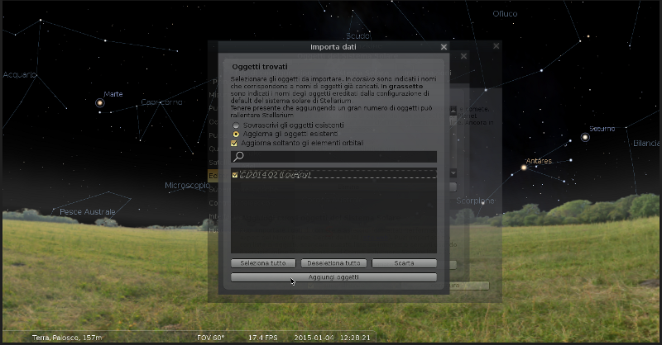
Task: Select the star Antares
Action: click(x=524, y=168)
